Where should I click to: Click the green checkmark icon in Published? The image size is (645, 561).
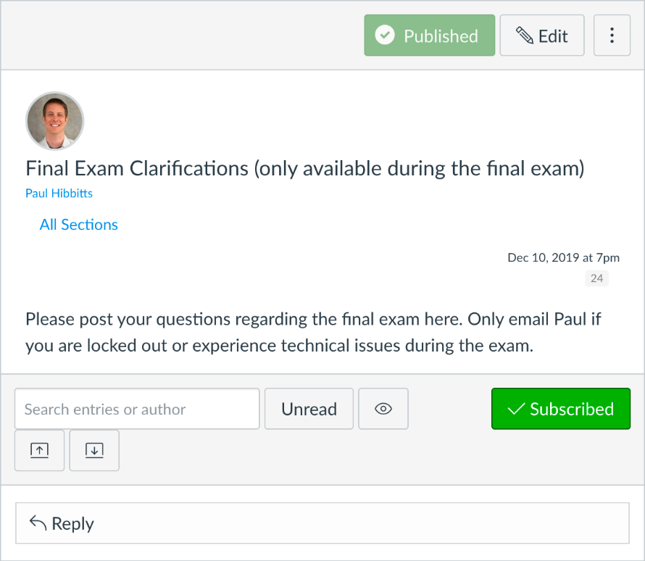pyautogui.click(x=385, y=35)
